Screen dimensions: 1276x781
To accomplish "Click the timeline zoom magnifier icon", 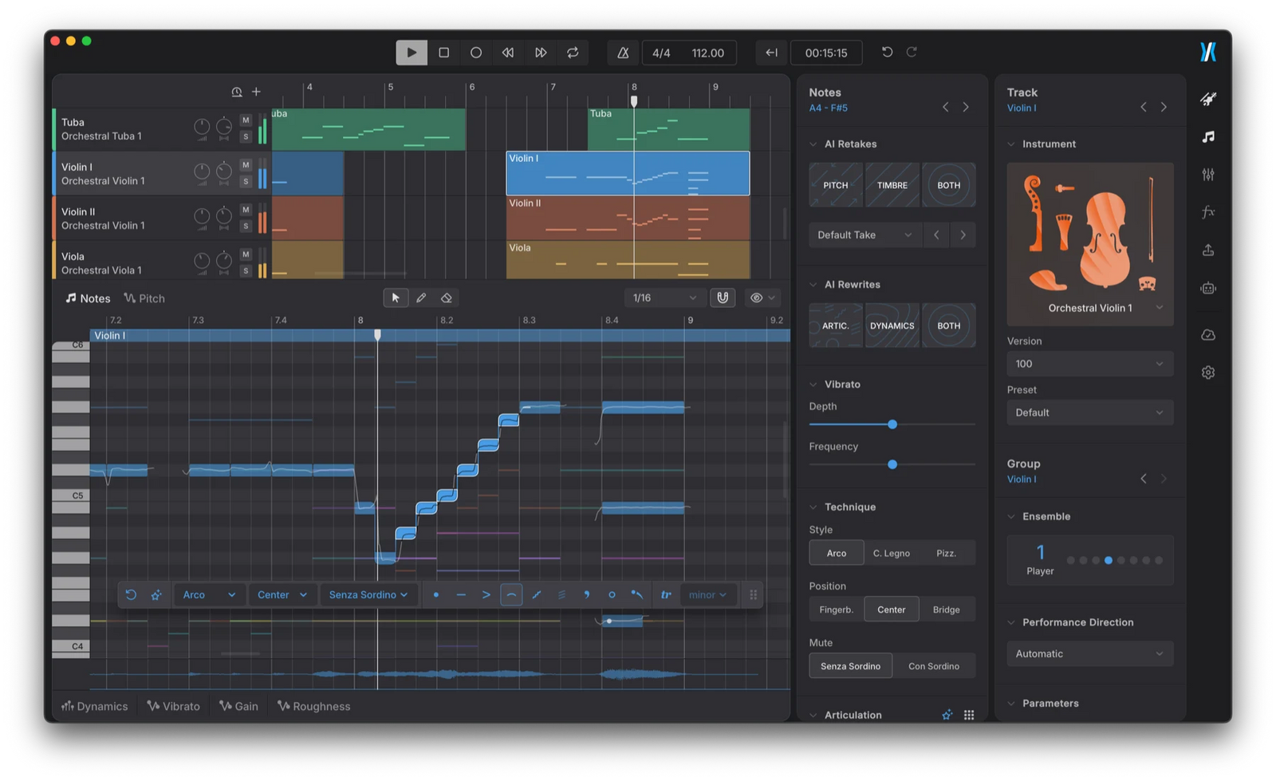I will coord(237,92).
